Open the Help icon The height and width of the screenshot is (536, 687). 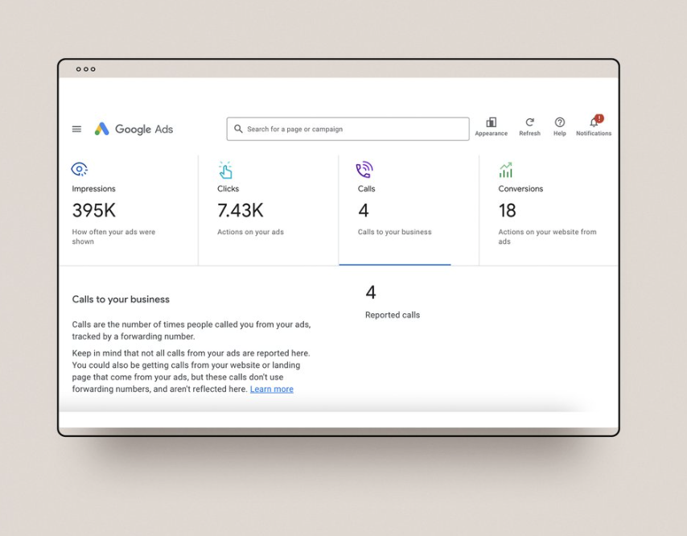click(x=560, y=122)
